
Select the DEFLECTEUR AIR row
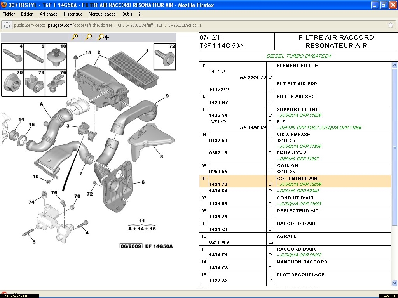297,211
